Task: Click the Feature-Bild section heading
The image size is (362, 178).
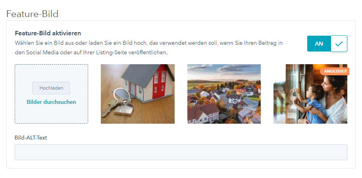Action: (x=32, y=14)
